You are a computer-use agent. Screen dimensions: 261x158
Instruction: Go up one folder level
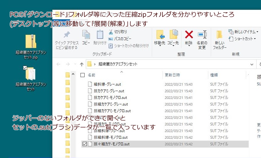81,64
